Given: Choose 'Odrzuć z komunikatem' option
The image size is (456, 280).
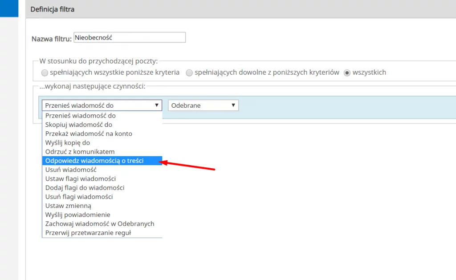Looking at the screenshot, I should (102, 152).
